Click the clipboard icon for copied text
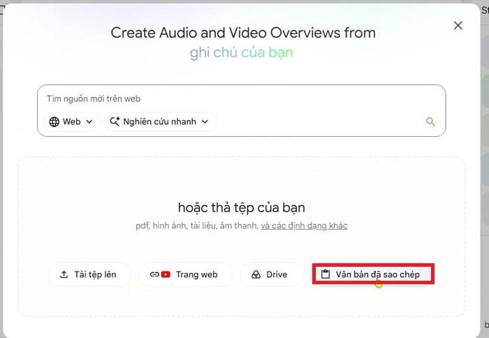This screenshot has height=338, width=489. (x=326, y=274)
